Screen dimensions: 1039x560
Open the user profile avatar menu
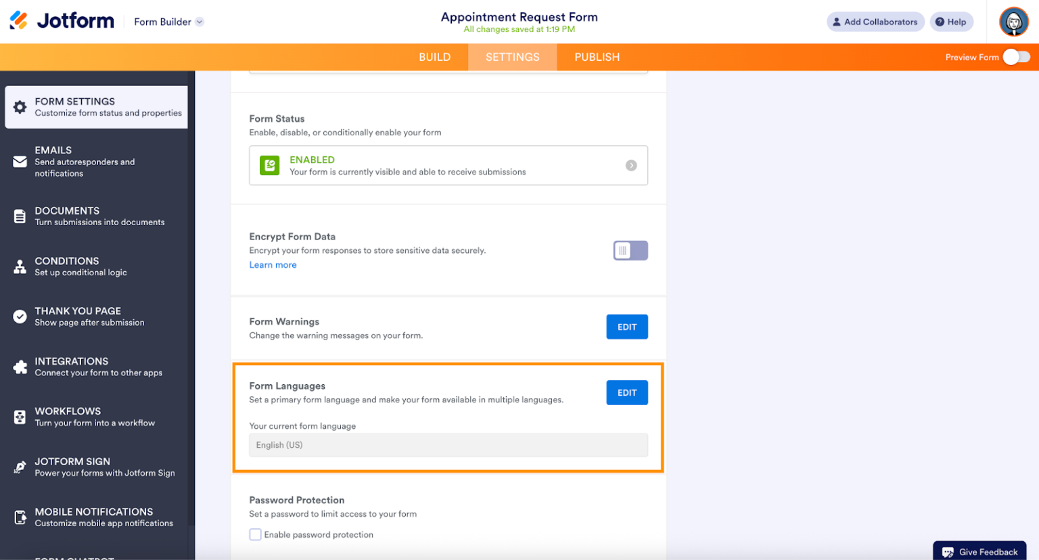(x=1013, y=21)
